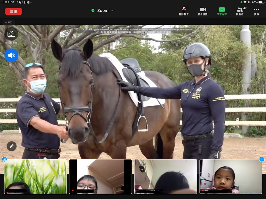Click the headphones status icon
This screenshot has height=199, width=266.
click(x=249, y=2)
